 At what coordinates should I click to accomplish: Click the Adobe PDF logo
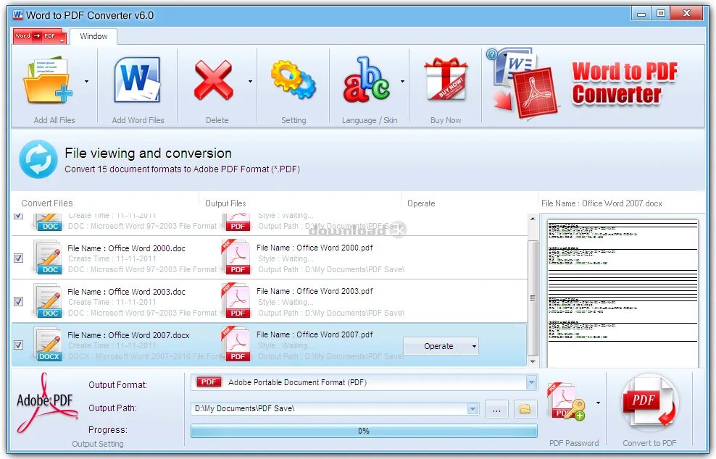[x=46, y=403]
